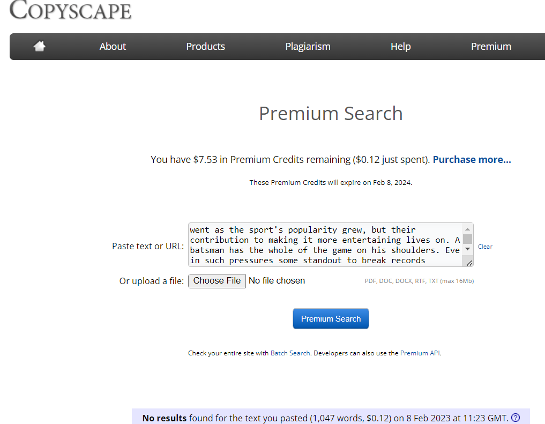Click inside the Paste text or URL box
The image size is (545, 424).
pyautogui.click(x=326, y=244)
